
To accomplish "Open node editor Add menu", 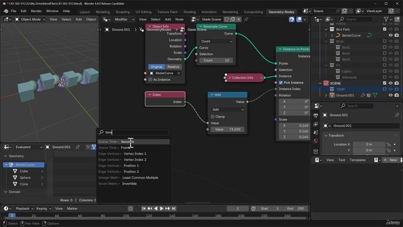I will pos(168,20).
